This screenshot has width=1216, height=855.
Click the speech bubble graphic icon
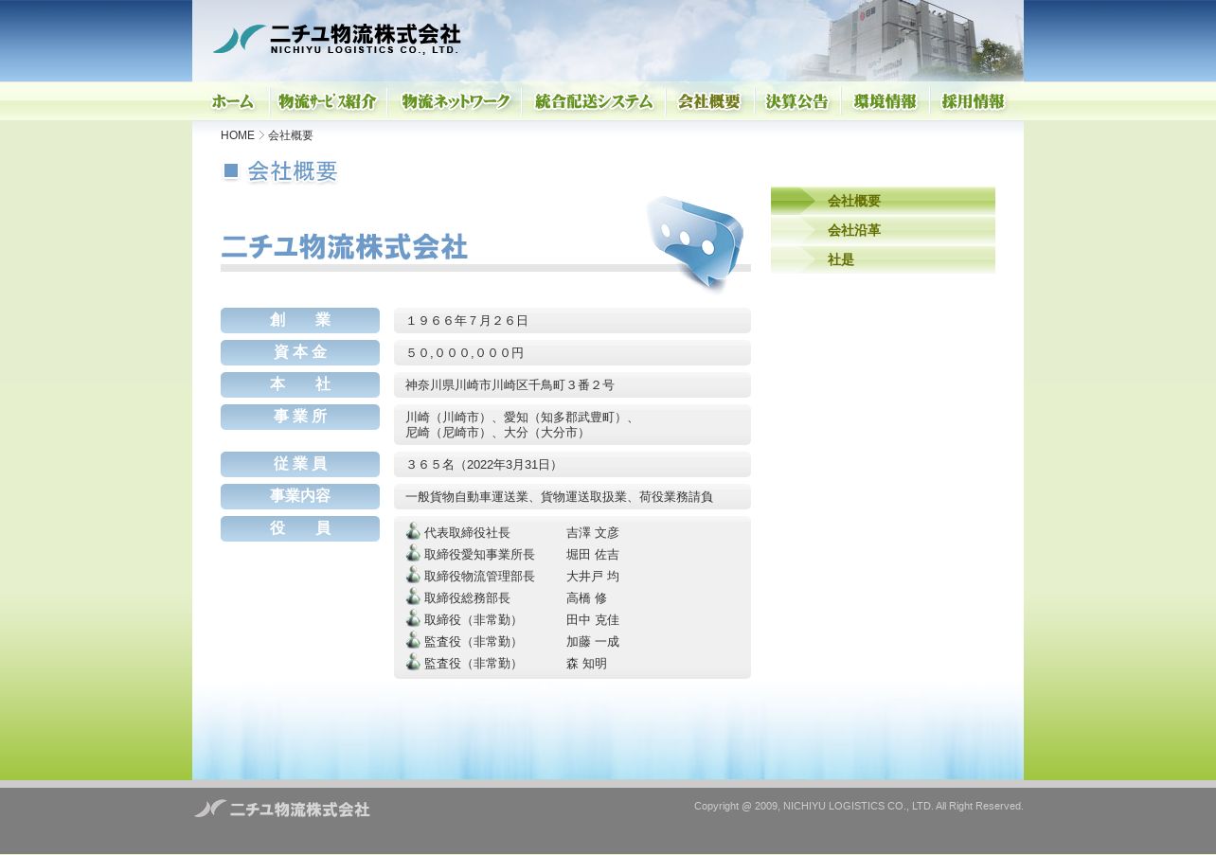pyautogui.click(x=696, y=243)
